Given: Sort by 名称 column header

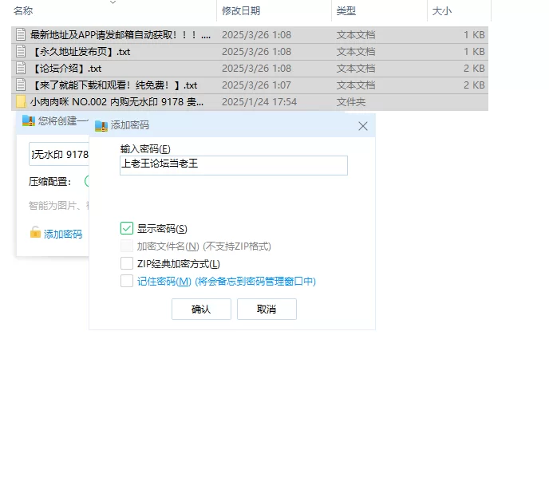Looking at the screenshot, I should pos(23,11).
